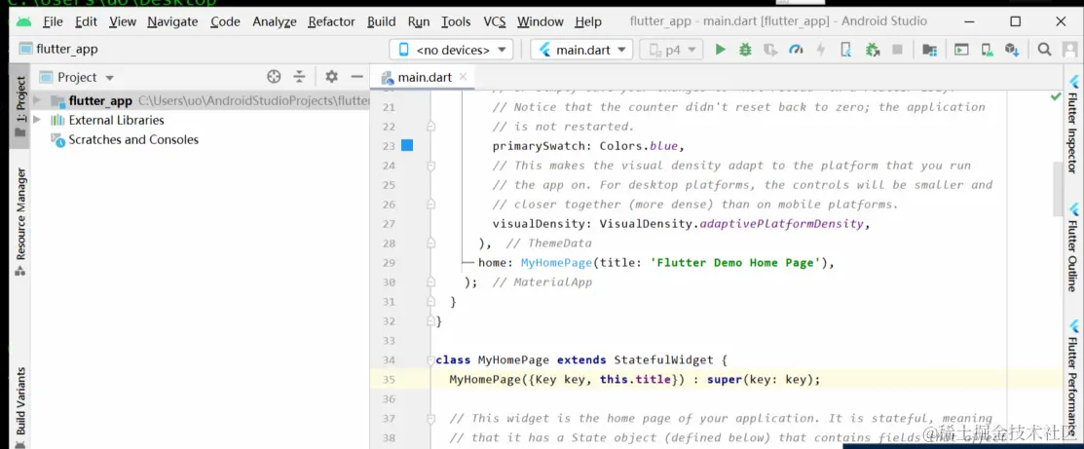Run the app with the green play button
Screen dimensions: 1084x449
tap(721, 50)
